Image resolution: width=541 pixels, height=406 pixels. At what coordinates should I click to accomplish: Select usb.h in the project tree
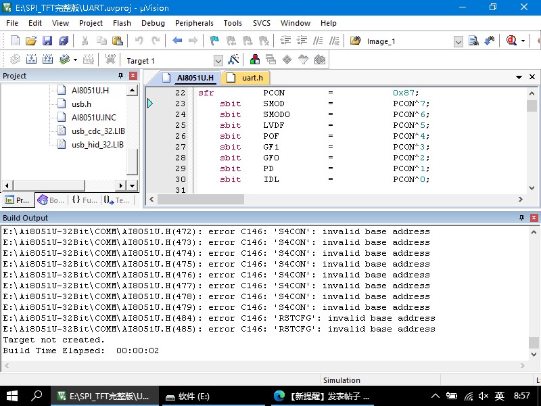point(81,104)
